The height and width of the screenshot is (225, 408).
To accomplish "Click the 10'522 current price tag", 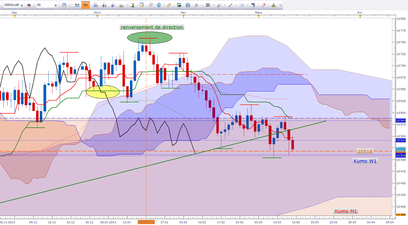I will pos(401,149).
